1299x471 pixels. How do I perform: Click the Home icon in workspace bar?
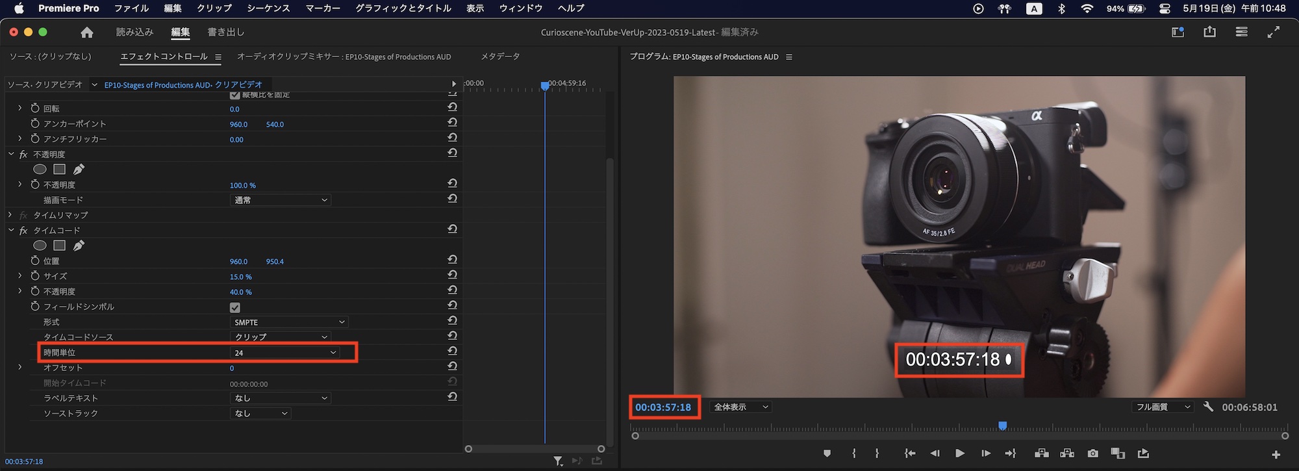point(87,32)
